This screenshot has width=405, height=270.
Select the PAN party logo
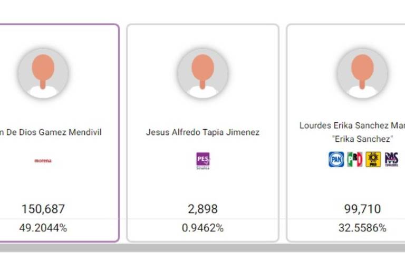[336, 159]
